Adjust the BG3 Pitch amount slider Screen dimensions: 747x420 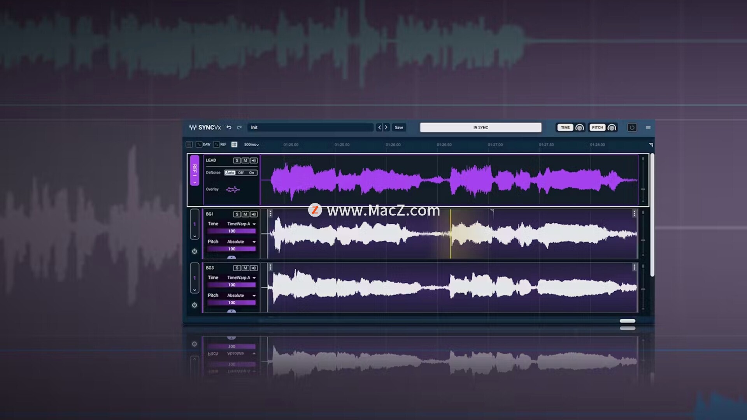231,303
